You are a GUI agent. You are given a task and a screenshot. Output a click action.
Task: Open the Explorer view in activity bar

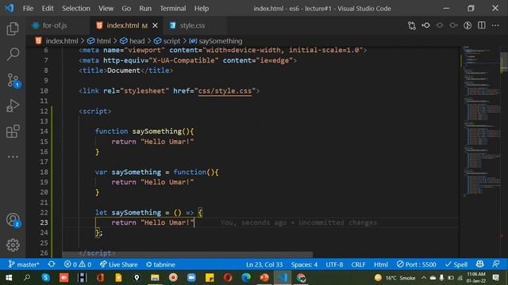coord(13,28)
